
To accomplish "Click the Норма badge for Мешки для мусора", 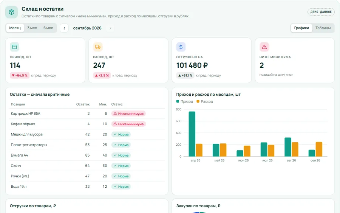I will tap(121, 134).
